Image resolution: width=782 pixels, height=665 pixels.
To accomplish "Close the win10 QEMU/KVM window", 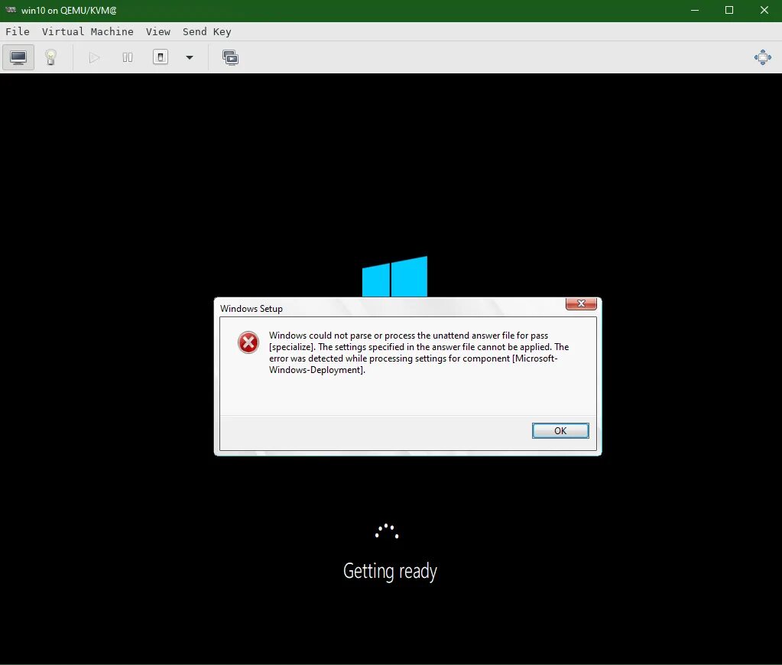I will (764, 10).
